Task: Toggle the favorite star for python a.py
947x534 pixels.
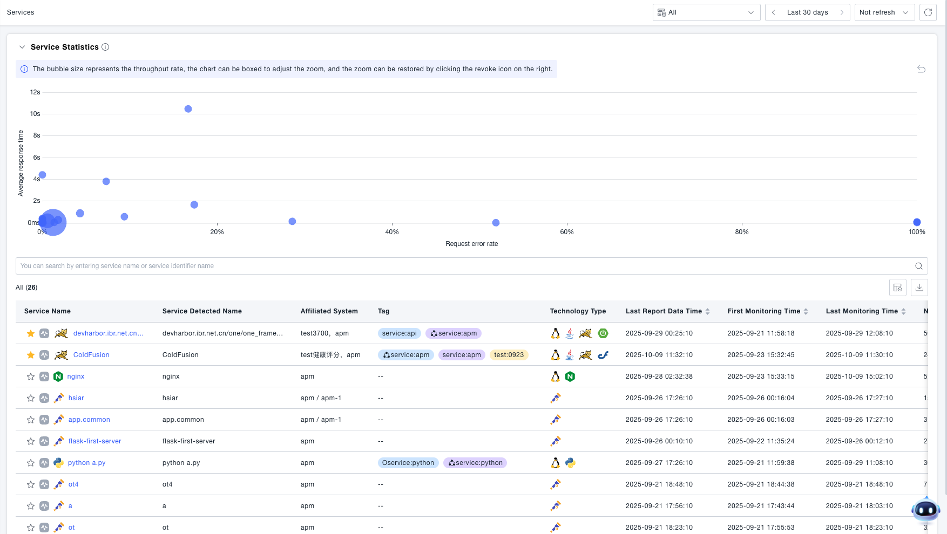Action: click(31, 463)
